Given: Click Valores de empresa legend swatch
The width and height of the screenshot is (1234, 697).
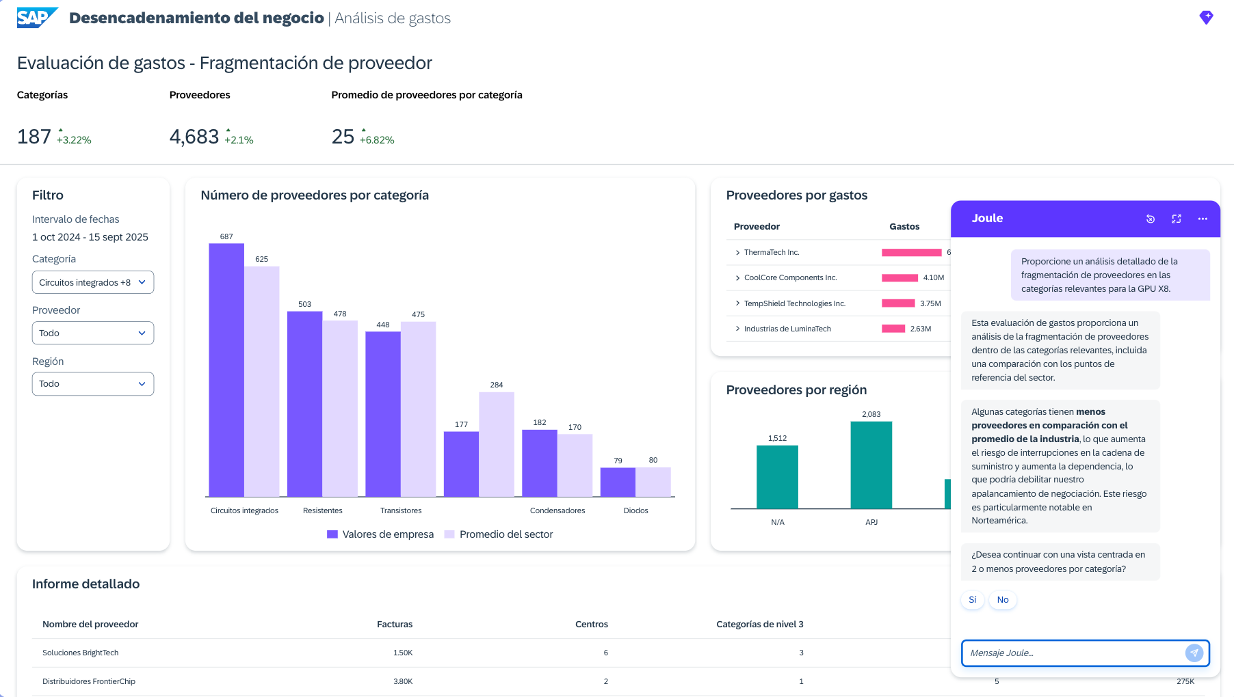Looking at the screenshot, I should 332,534.
